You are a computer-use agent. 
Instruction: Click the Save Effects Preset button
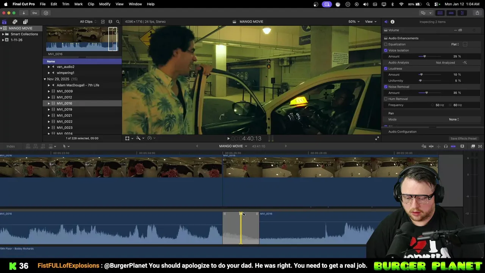point(463,139)
